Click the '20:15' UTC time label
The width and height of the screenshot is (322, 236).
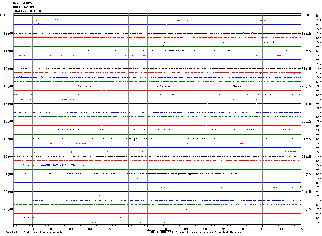coord(306,51)
